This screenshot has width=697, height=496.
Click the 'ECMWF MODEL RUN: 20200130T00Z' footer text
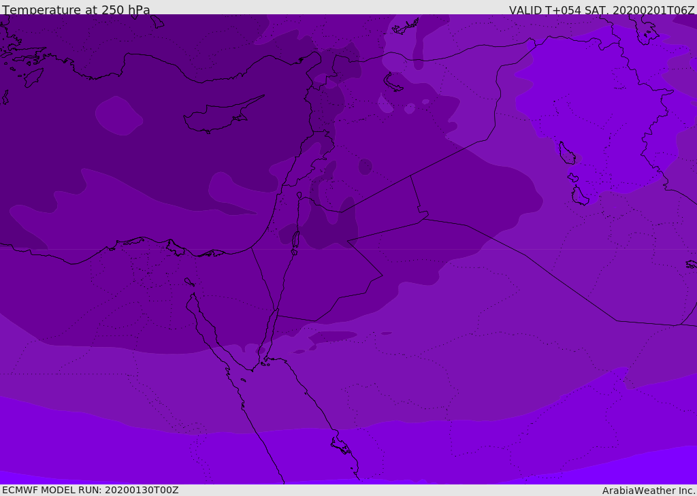pyautogui.click(x=91, y=490)
